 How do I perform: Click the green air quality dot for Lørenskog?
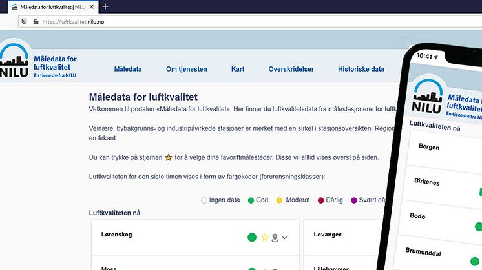click(252, 238)
